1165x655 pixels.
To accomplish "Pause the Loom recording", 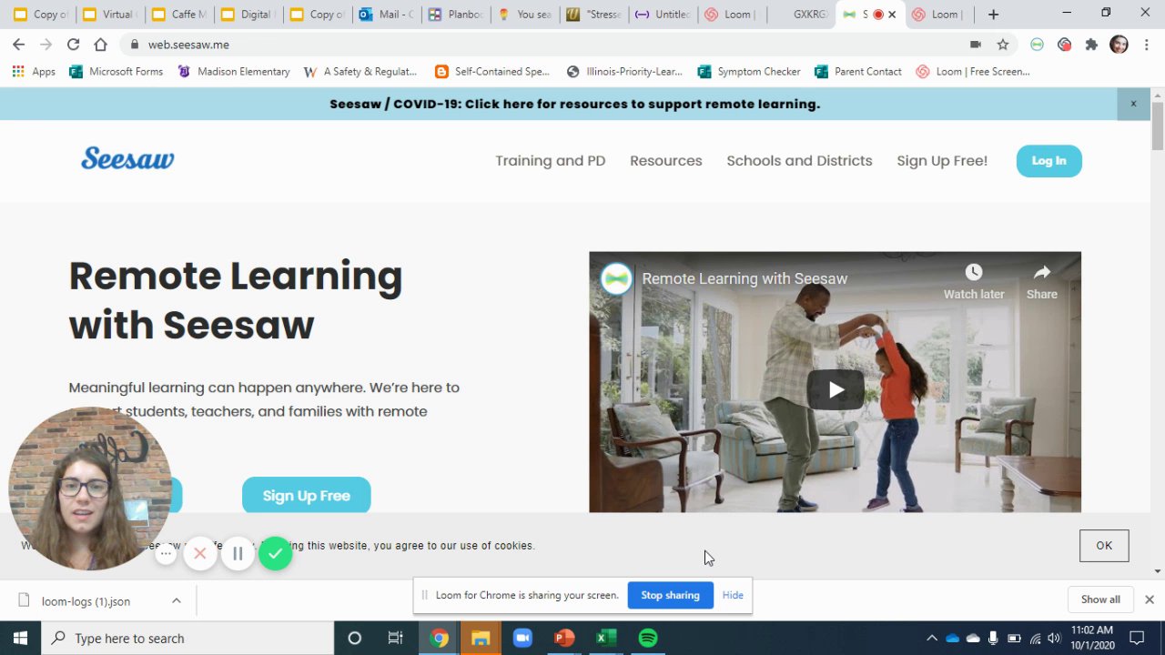I will pyautogui.click(x=238, y=553).
